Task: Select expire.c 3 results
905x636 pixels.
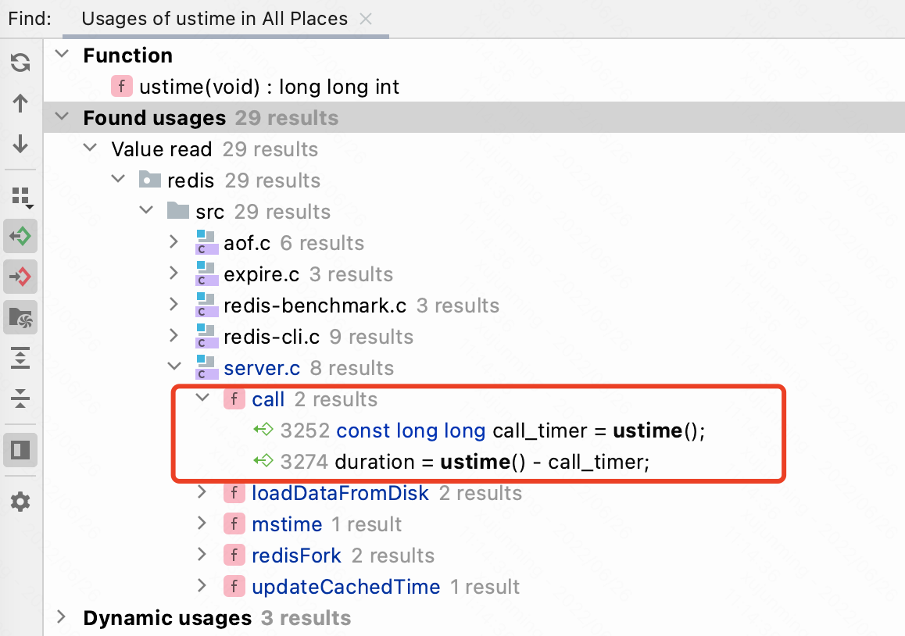Action: pos(308,274)
